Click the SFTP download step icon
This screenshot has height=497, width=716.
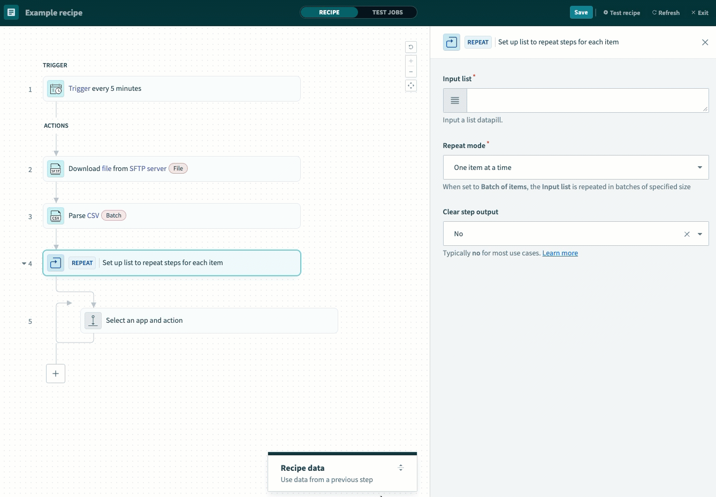56,169
